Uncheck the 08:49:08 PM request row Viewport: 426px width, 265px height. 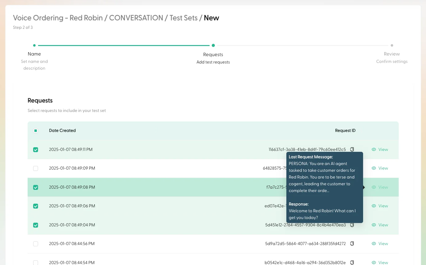[x=36, y=187]
